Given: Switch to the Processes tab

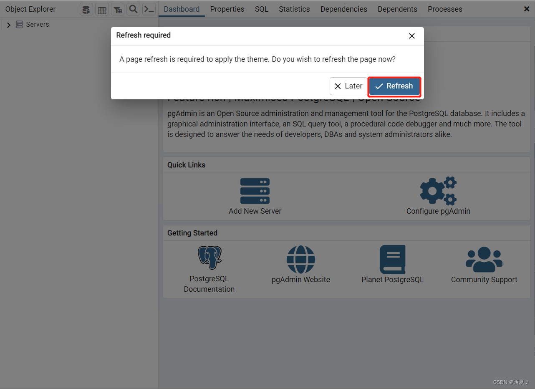Looking at the screenshot, I should [x=445, y=9].
